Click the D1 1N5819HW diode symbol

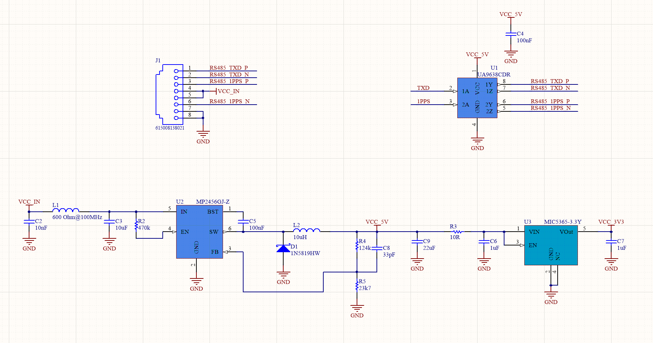283,248
